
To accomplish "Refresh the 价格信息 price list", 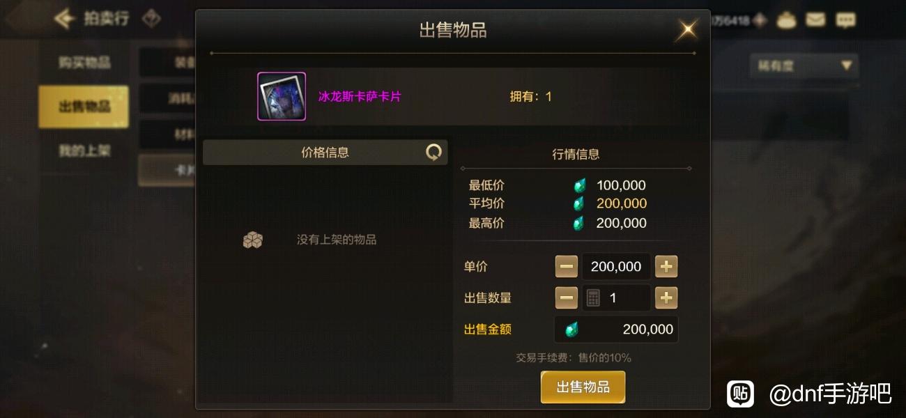I will point(433,153).
